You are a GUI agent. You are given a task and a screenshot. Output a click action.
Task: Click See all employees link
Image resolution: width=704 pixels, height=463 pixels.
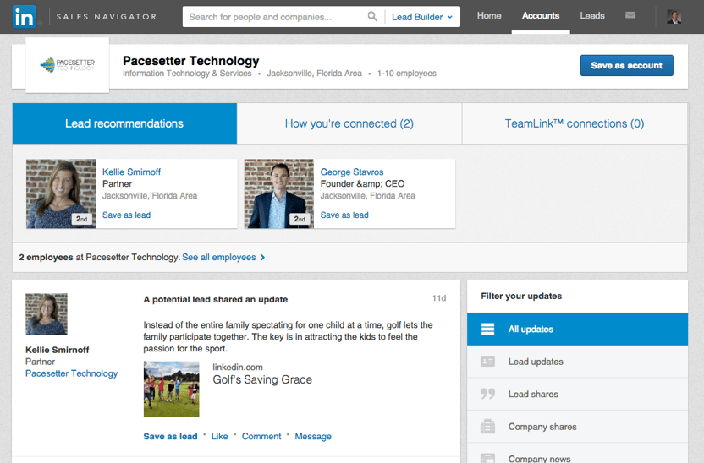tap(219, 258)
